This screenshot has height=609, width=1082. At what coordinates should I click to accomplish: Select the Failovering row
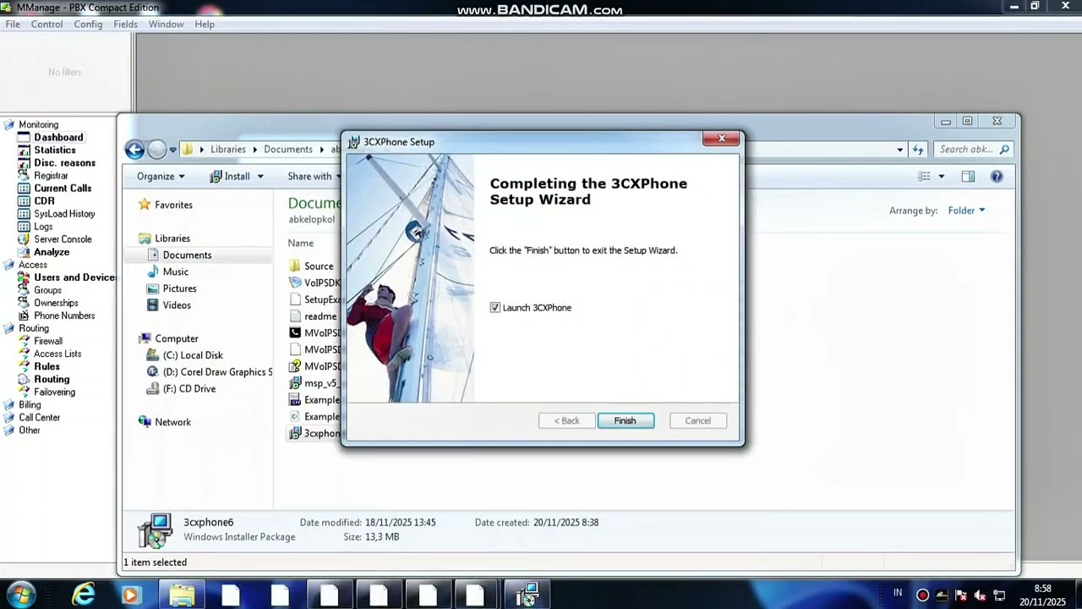(54, 392)
